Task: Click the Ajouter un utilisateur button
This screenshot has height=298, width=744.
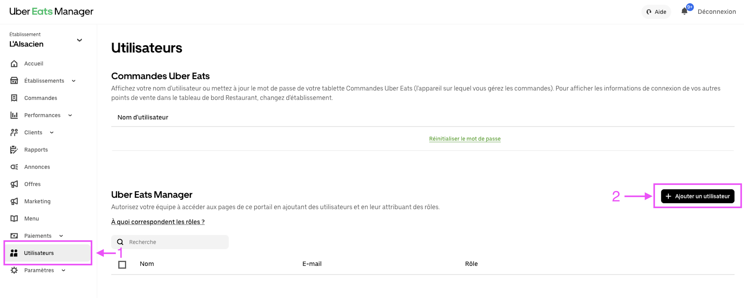Action: (698, 196)
